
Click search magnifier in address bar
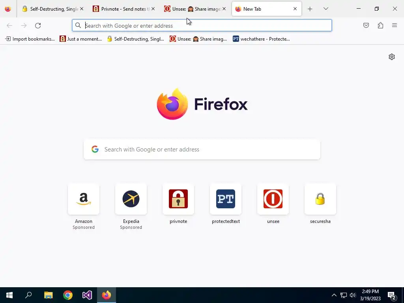(78, 25)
